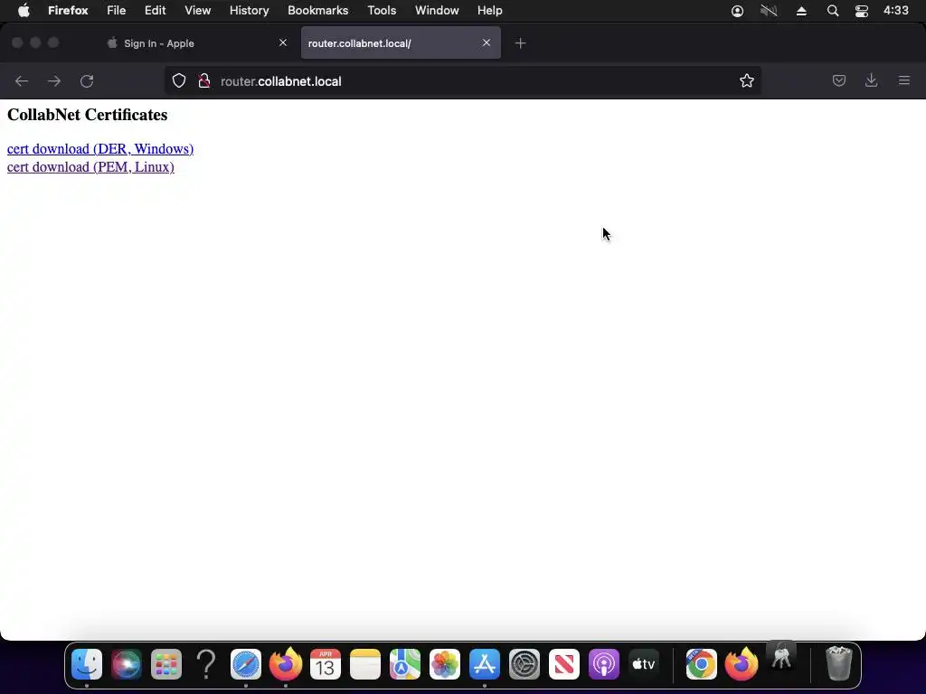Open the Firefox application menu
Viewport: 926px width, 694px height.
(x=68, y=11)
